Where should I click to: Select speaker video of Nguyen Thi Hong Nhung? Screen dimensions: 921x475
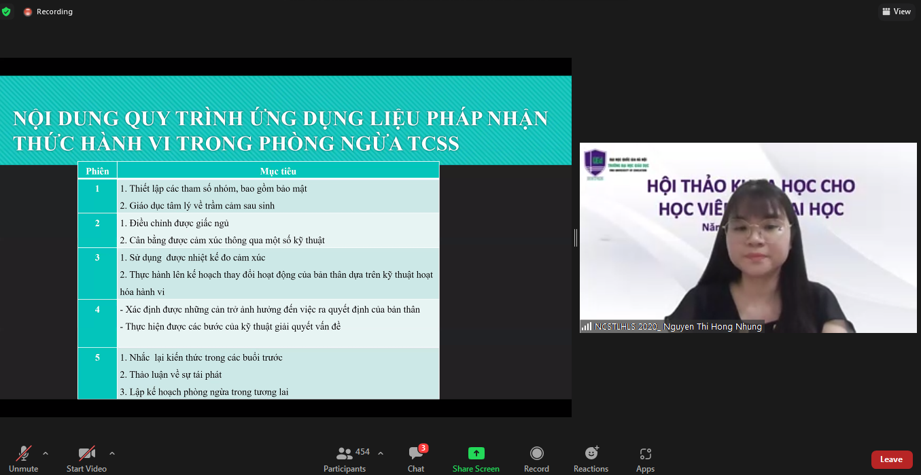click(748, 238)
